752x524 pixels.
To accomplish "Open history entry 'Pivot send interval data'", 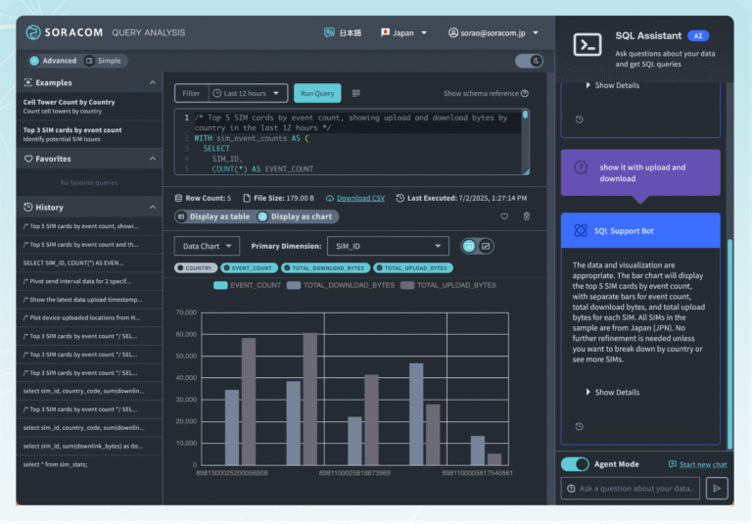I will [x=89, y=281].
